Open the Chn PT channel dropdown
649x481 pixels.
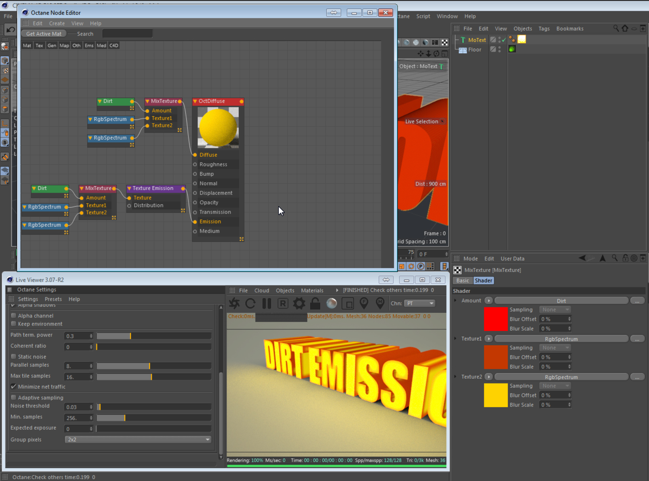coord(419,303)
